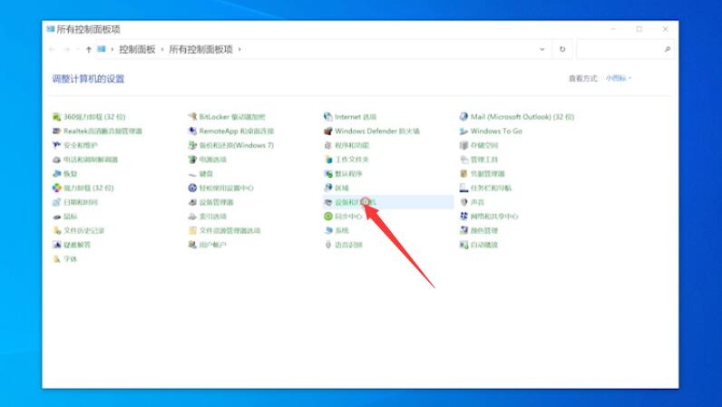Open 备份和还原(Windows 7)
Viewport: 722px width, 407px height.
230,146
